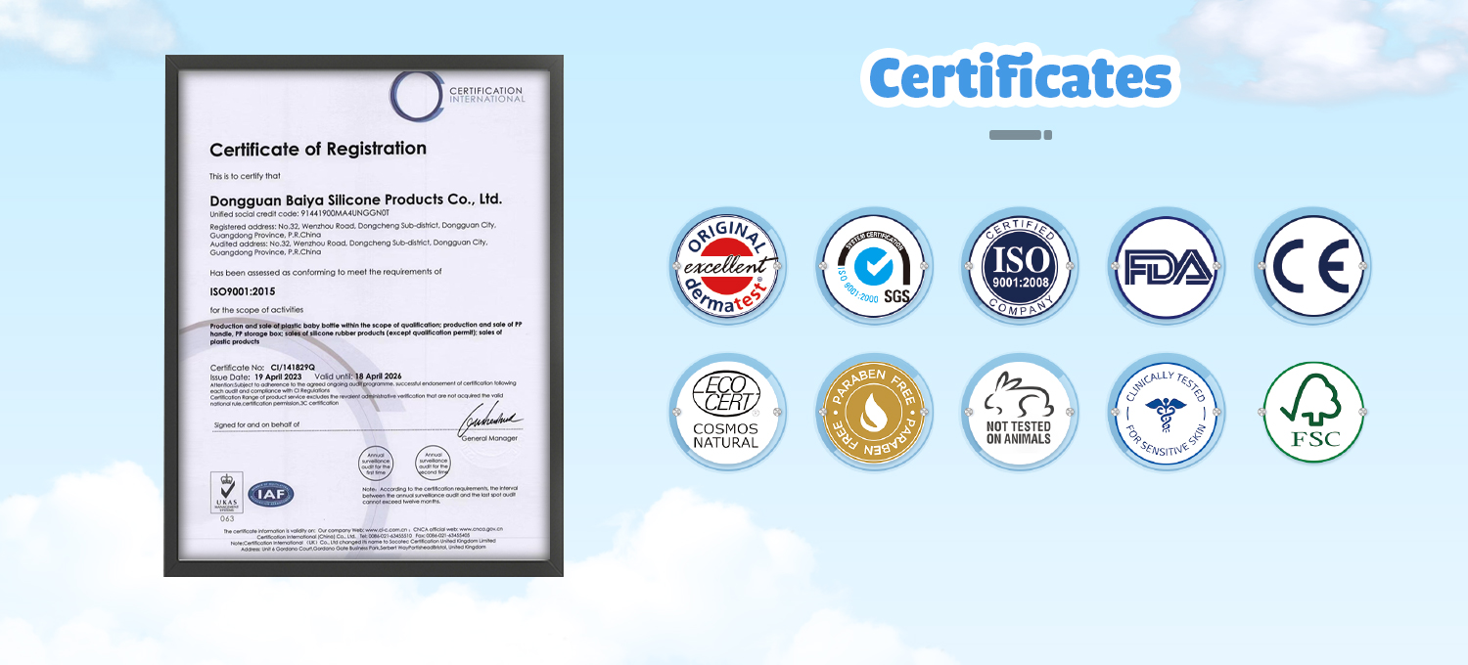Select the CE mark badge
This screenshot has width=1468, height=665.
click(x=1312, y=266)
